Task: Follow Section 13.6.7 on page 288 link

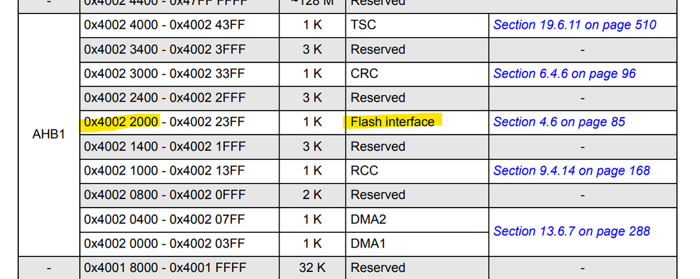Action: pyautogui.click(x=572, y=231)
